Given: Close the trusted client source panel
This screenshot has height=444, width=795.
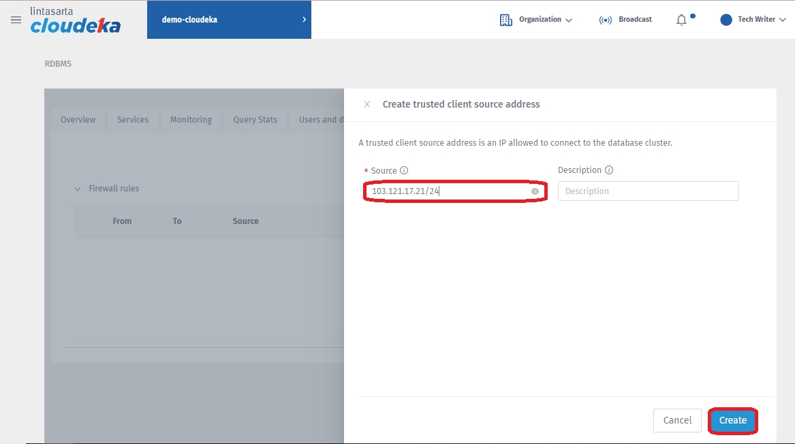Looking at the screenshot, I should (x=367, y=104).
